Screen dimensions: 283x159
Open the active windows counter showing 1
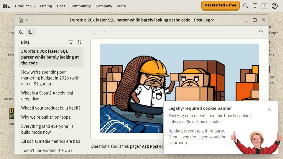click(x=265, y=6)
